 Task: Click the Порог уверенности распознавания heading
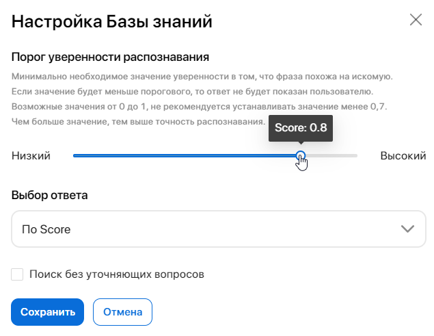tap(110, 57)
